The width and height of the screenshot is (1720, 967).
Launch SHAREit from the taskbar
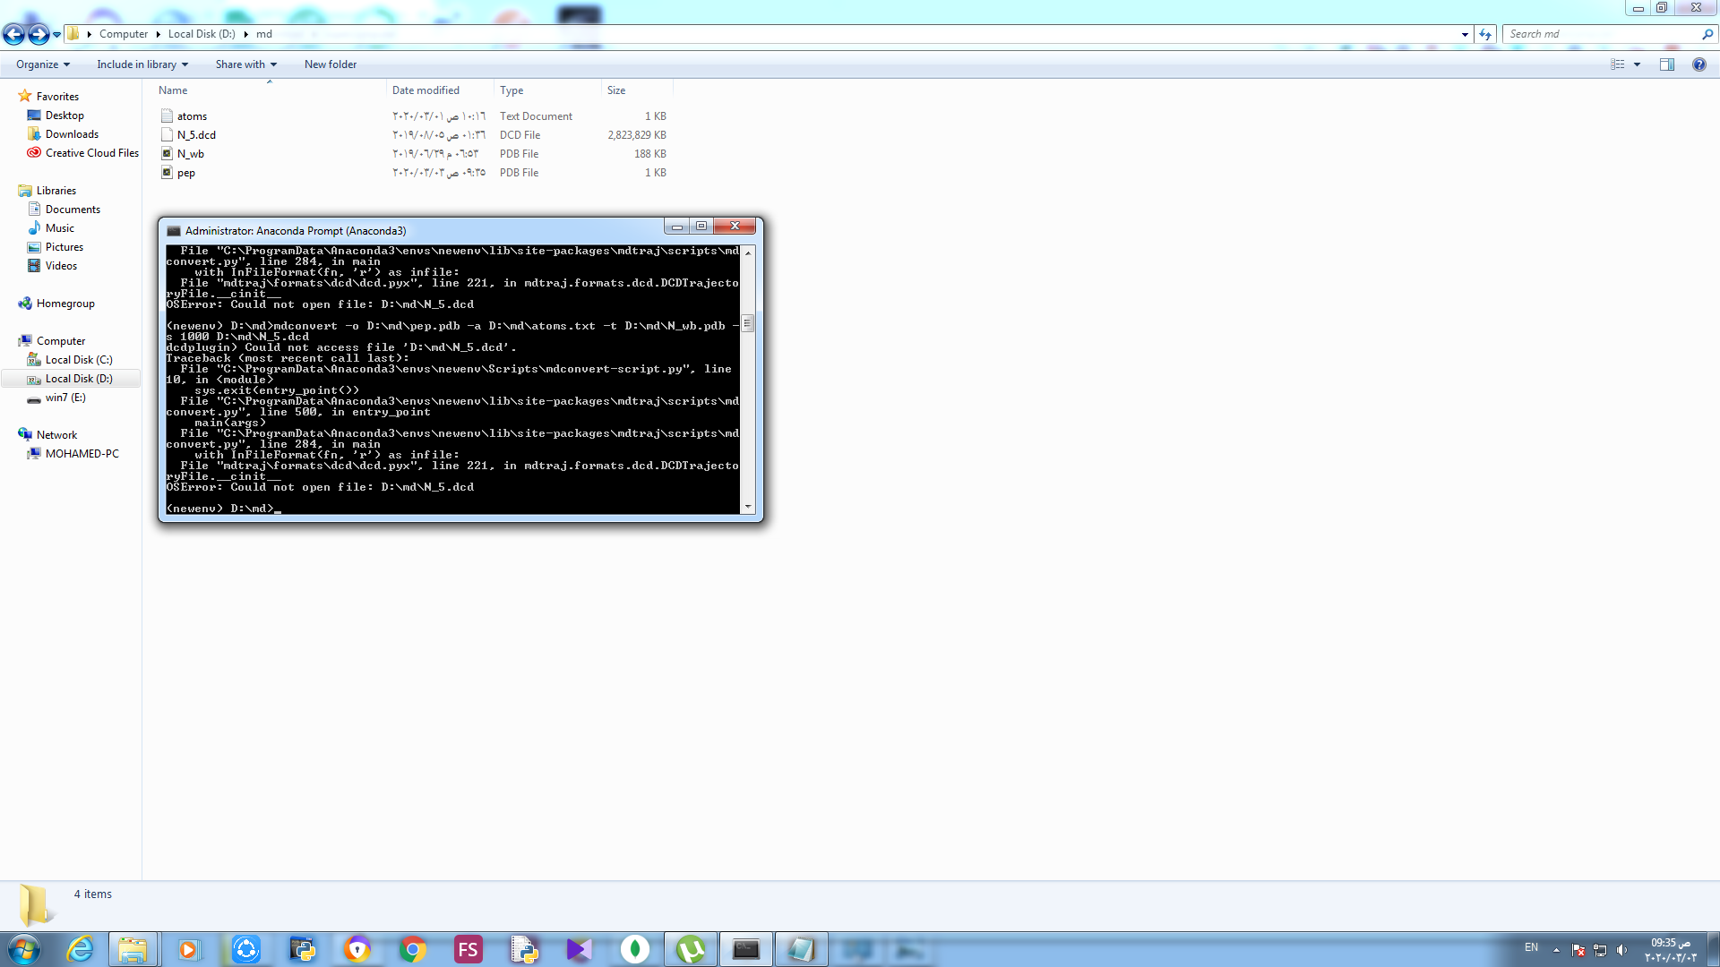coord(246,949)
